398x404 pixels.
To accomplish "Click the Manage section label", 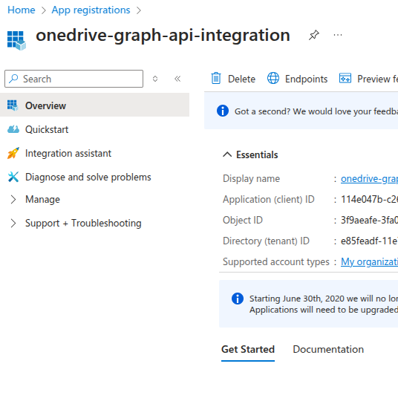I will click(42, 200).
